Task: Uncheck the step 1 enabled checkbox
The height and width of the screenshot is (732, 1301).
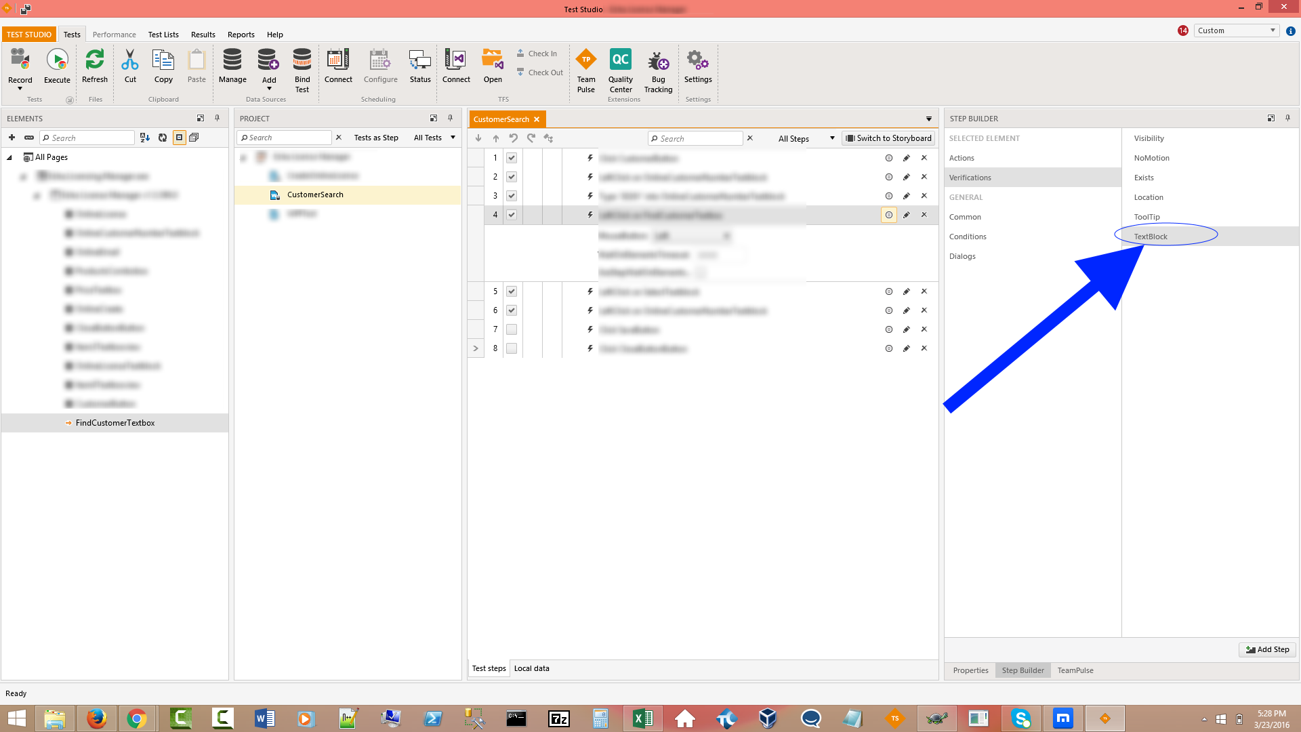Action: 512,158
